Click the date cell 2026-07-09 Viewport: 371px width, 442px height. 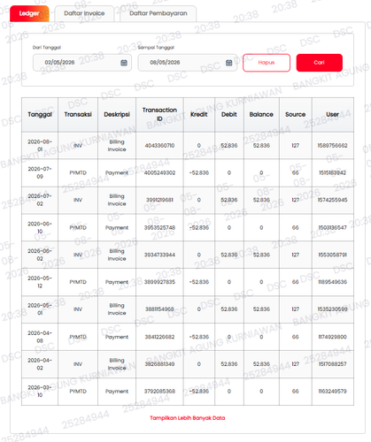(40, 172)
